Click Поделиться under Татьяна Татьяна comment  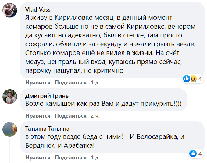pyautogui.click(x=71, y=158)
